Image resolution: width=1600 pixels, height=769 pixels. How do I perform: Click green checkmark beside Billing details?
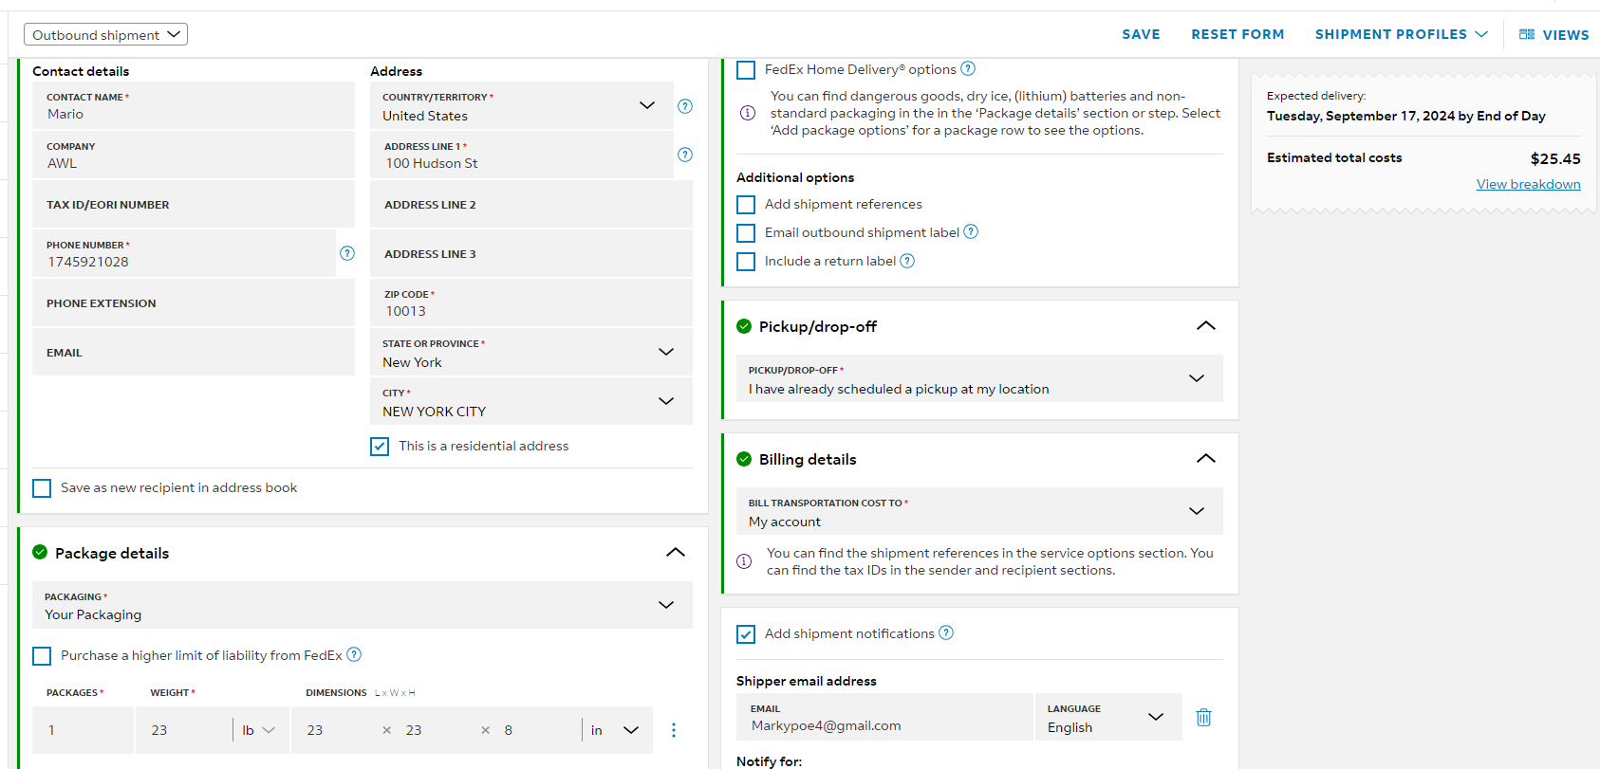[x=744, y=459]
